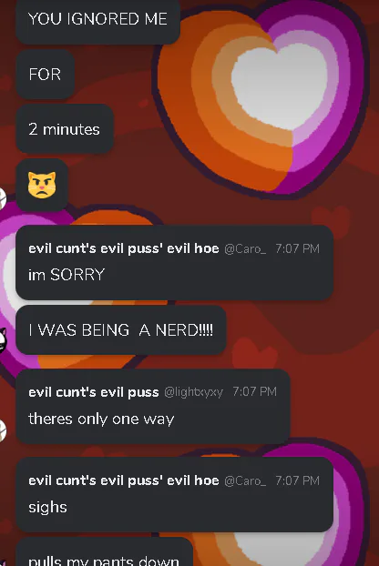379x566 pixels.
Task: Click the 7:07 PM timestamp on the lightxyxy message
Action: click(x=254, y=391)
